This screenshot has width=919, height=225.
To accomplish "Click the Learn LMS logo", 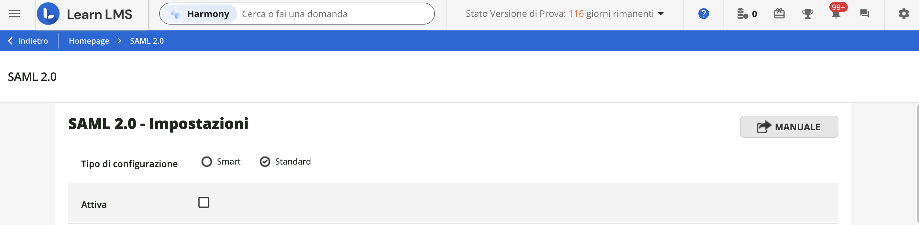I will coord(86,14).
